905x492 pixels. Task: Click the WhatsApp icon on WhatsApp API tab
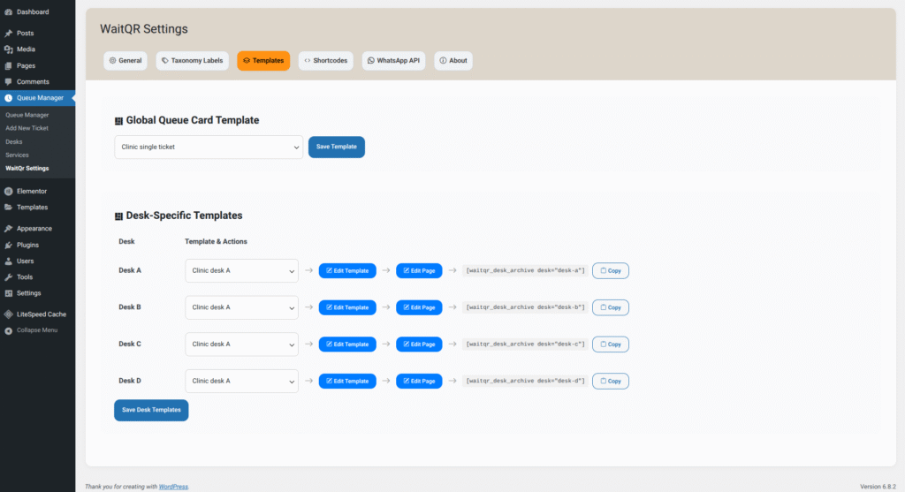tap(371, 61)
